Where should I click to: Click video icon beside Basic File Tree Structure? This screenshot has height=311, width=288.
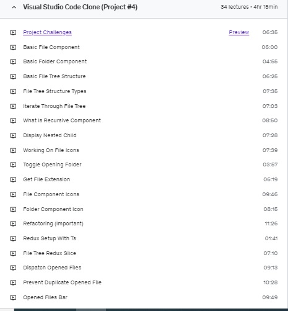tap(13, 76)
